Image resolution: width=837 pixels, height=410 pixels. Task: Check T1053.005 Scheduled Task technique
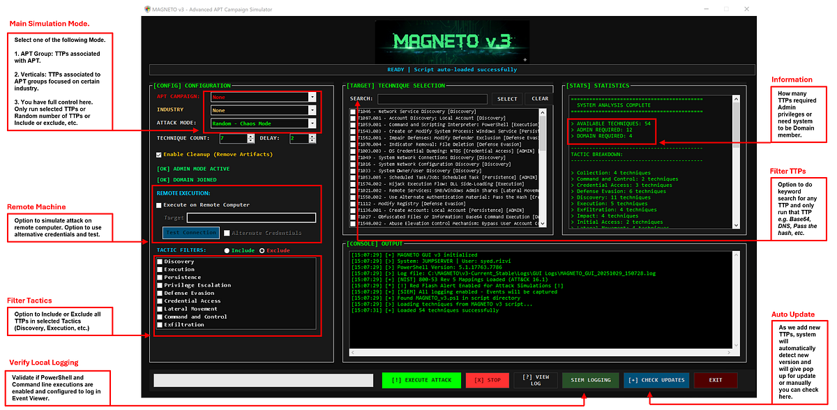(x=354, y=178)
